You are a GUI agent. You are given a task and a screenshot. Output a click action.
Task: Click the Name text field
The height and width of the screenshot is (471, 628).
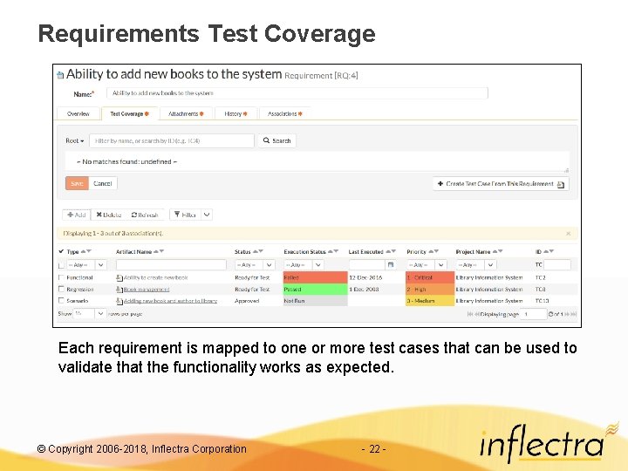(297, 93)
